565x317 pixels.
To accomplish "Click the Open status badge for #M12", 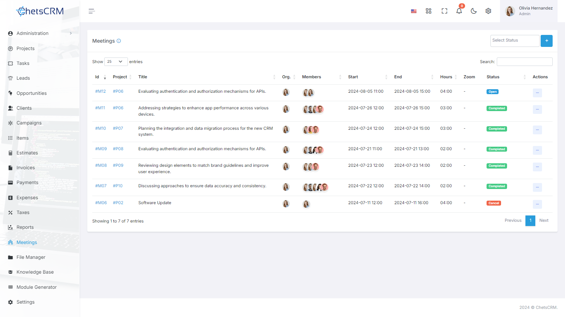I will [493, 92].
